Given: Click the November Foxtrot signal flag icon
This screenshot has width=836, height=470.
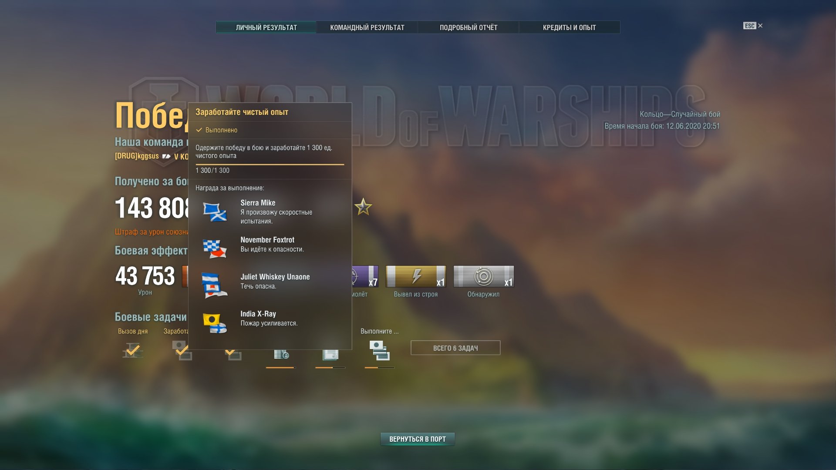Looking at the screenshot, I should click(x=215, y=248).
